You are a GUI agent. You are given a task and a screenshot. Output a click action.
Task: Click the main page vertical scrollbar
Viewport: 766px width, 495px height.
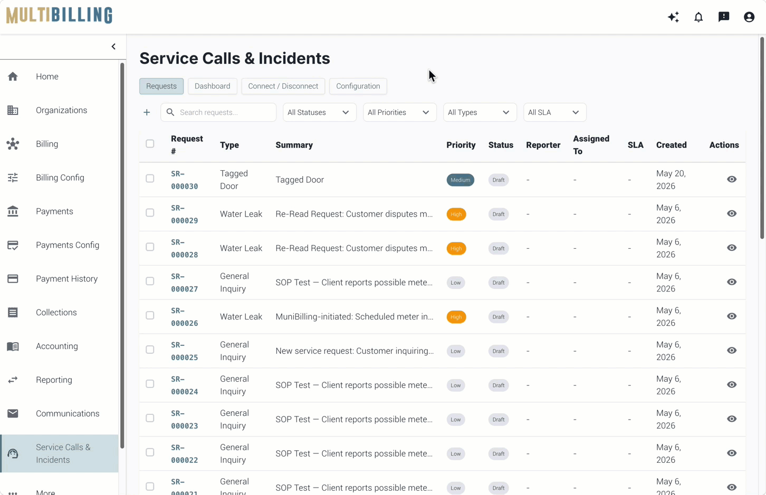pos(762,137)
